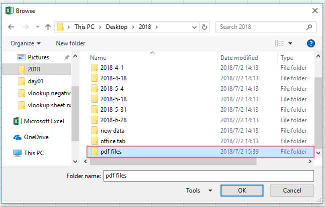
Task: Select Microsoft Excel in navigation pane
Action: [44, 121]
